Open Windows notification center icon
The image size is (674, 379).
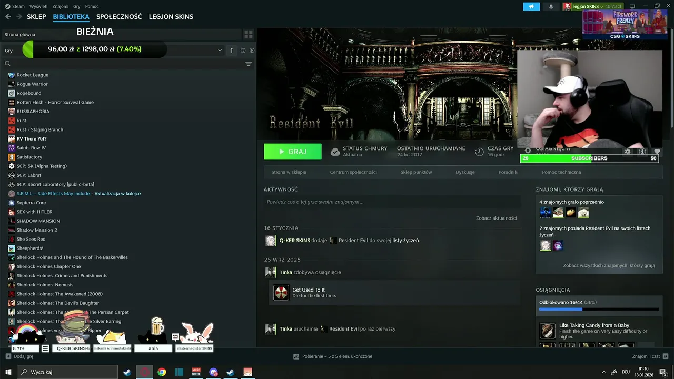pyautogui.click(x=663, y=372)
